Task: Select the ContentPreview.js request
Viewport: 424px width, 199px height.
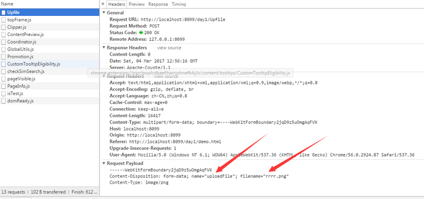Action: click(49, 34)
